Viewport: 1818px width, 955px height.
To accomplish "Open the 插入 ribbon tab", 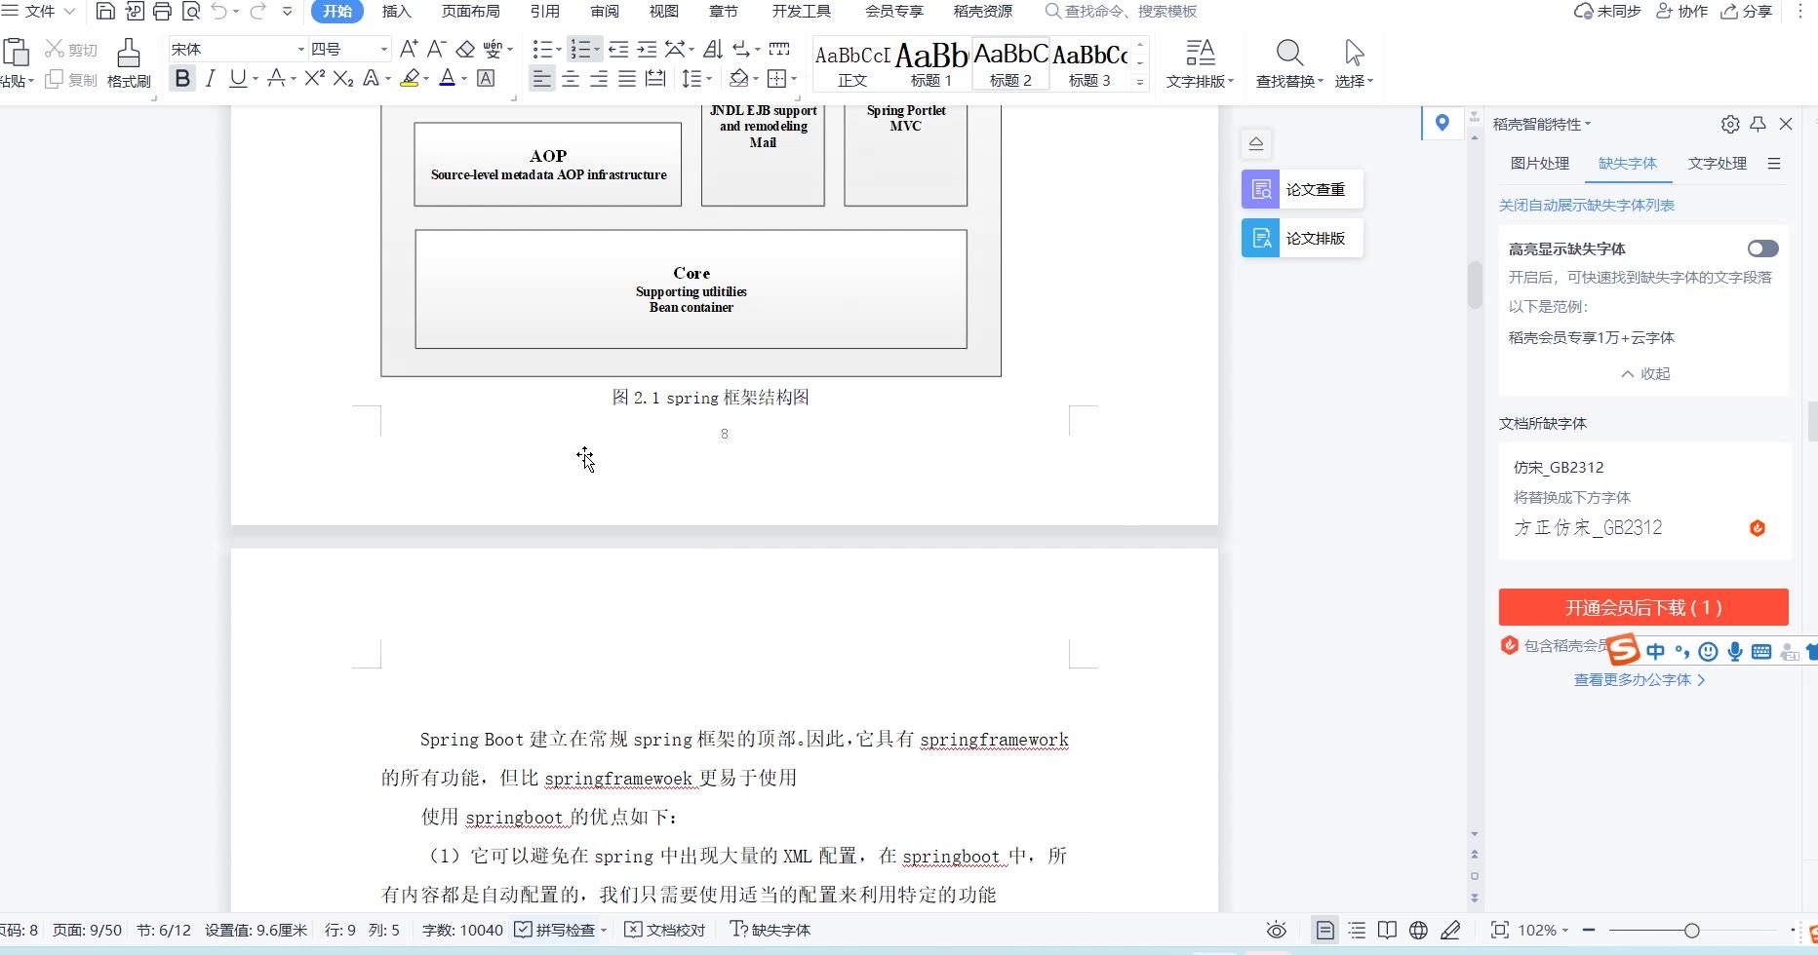I will (x=396, y=12).
